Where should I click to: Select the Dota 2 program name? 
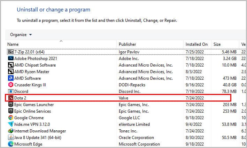(x=20, y=98)
